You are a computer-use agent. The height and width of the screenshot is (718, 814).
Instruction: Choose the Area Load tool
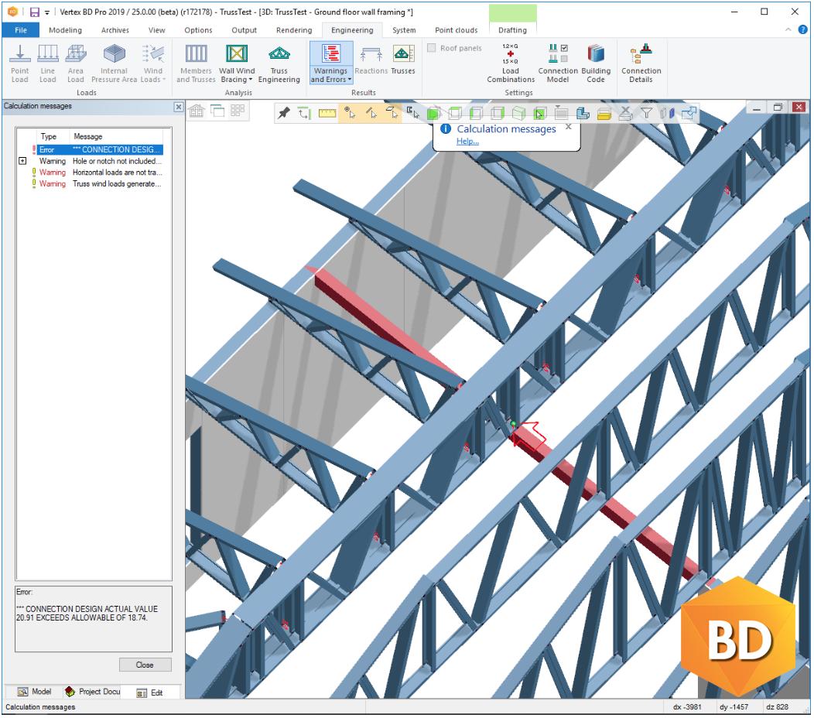pos(76,63)
